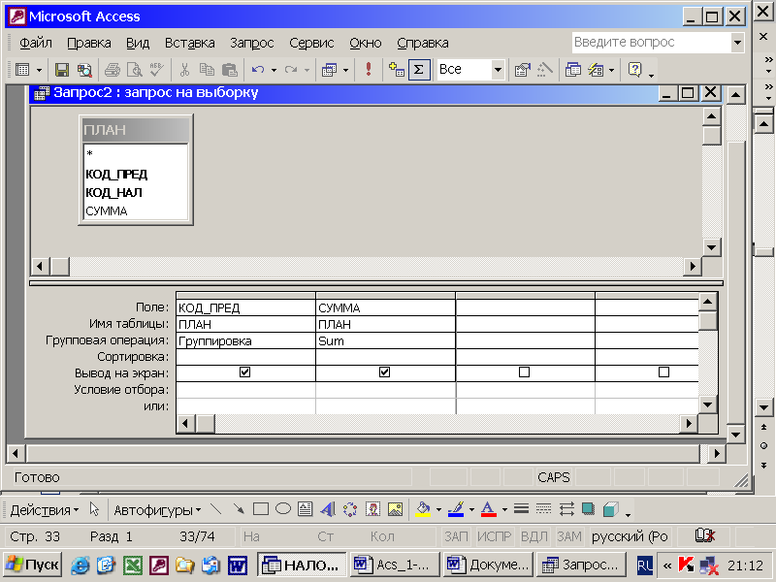This screenshot has height=582, width=776.
Task: Click the Cut scissors icon
Action: pyautogui.click(x=184, y=70)
